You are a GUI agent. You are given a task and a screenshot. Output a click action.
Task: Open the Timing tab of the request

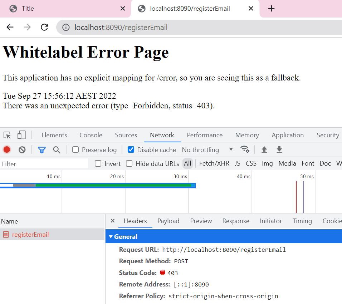coord(302,221)
